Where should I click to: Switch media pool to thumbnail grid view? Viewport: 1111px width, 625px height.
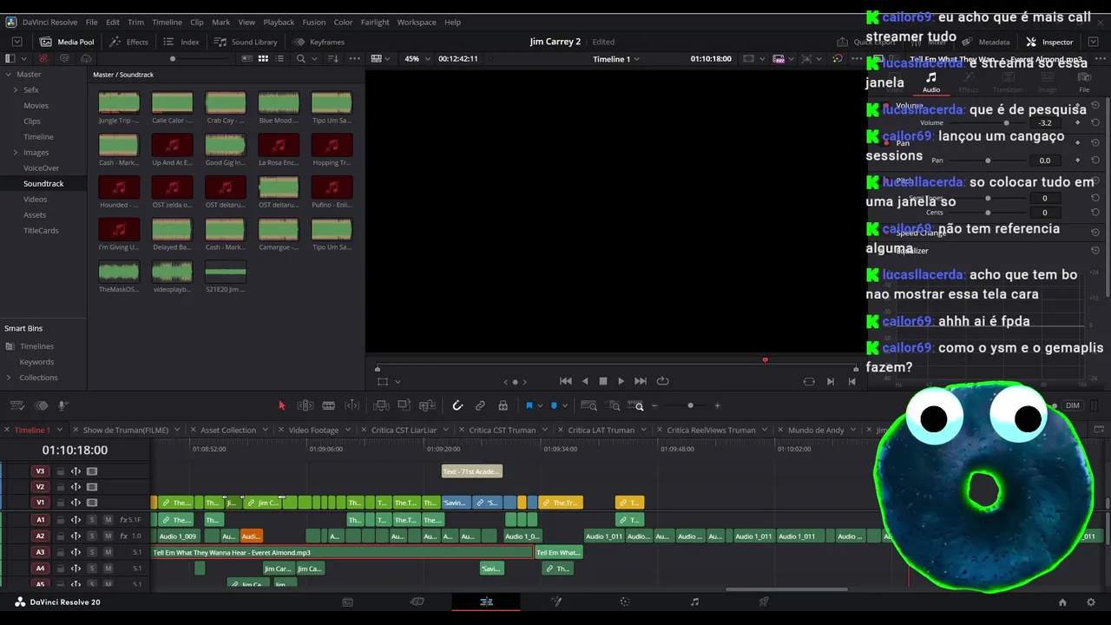pos(263,58)
